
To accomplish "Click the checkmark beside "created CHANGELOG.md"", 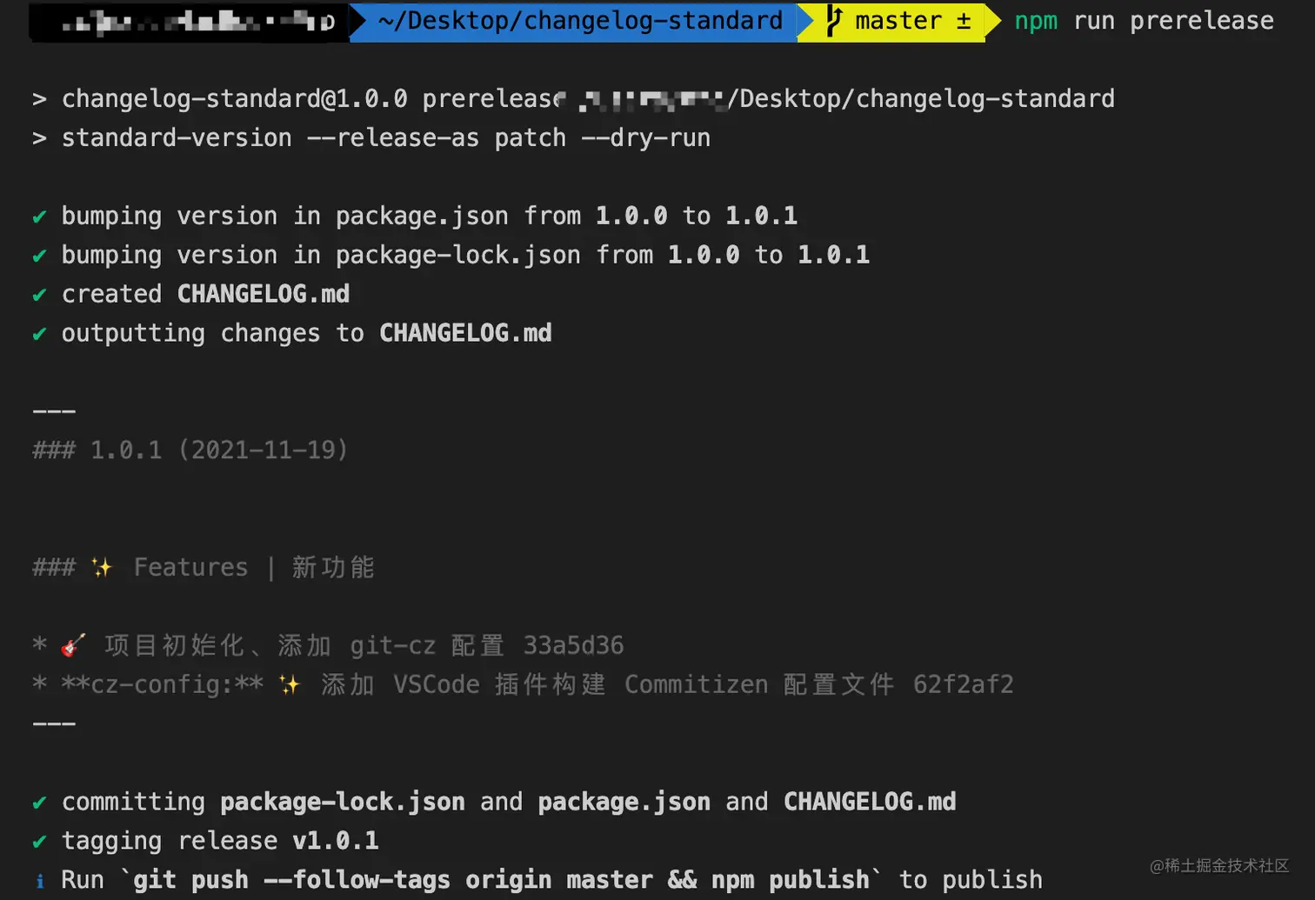I will tap(39, 295).
